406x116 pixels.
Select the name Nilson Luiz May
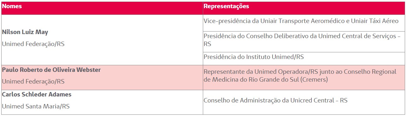(25, 32)
